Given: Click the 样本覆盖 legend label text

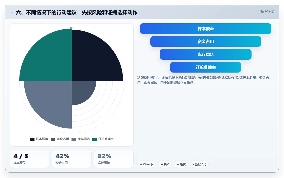Looking at the screenshot, I should tap(42, 139).
